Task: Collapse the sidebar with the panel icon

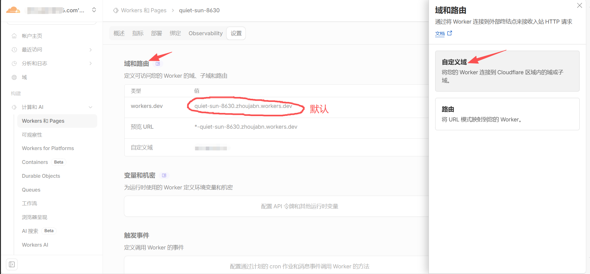Action: coord(12,265)
